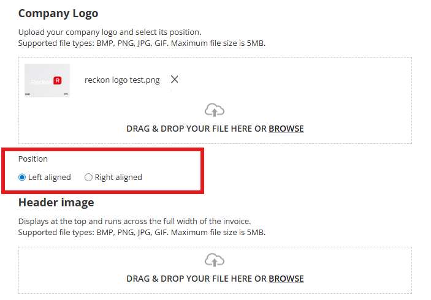The width and height of the screenshot is (431, 300).
Task: Remove reckon logo test.png using the X icon
Action: (x=174, y=80)
